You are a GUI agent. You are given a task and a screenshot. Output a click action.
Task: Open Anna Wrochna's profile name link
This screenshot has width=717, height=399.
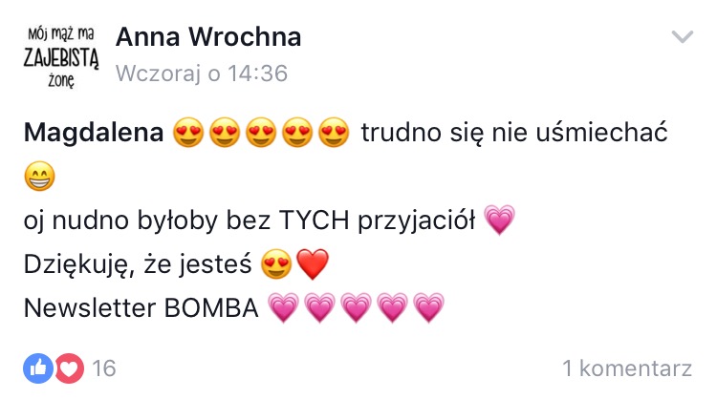click(x=208, y=37)
